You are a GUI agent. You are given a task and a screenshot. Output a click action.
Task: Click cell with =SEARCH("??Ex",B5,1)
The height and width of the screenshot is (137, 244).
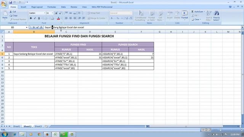pos(115,65)
